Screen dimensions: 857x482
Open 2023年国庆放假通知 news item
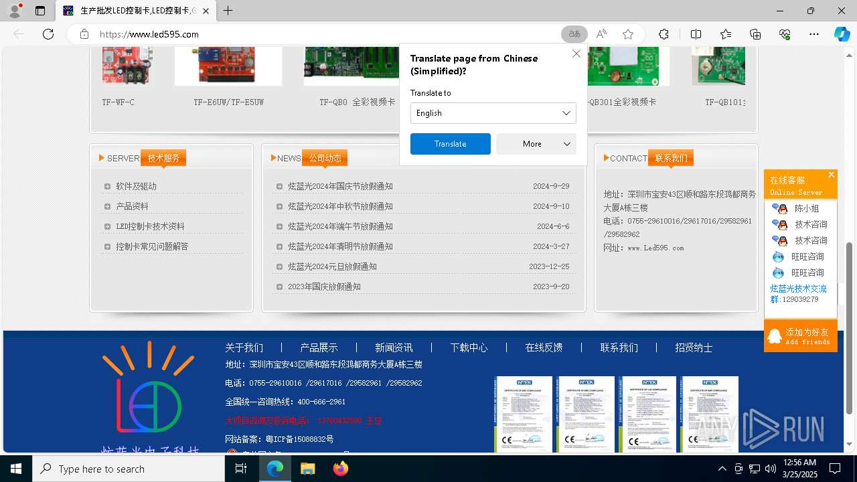(x=324, y=287)
